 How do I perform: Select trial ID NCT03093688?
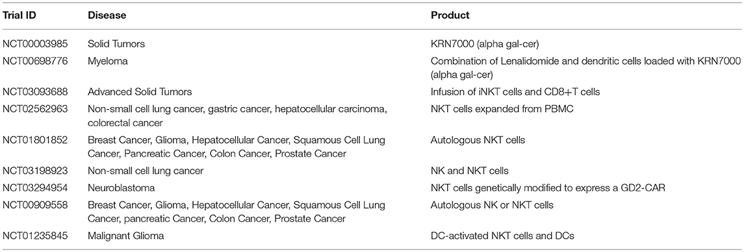click(32, 92)
